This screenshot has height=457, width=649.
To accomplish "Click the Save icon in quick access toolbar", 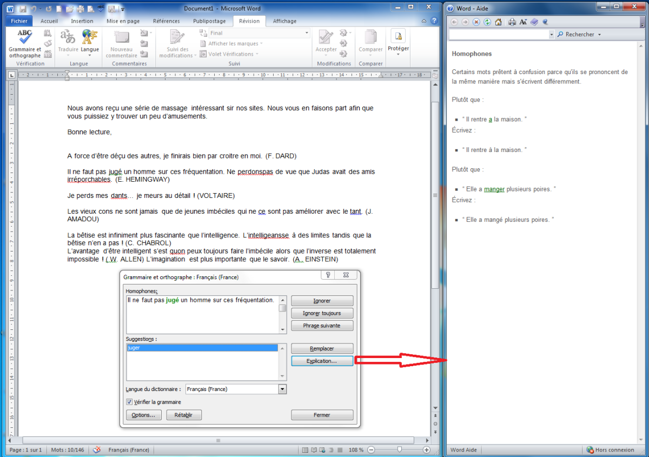I will coord(23,9).
